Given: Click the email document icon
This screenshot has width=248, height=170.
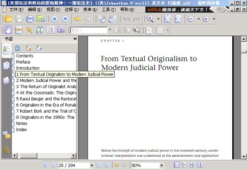Looking at the screenshot, I should 41,19.
